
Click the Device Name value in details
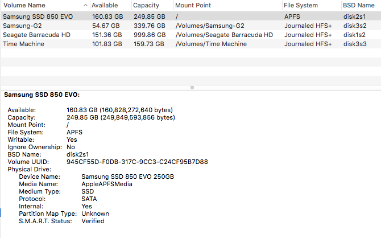(x=127, y=177)
